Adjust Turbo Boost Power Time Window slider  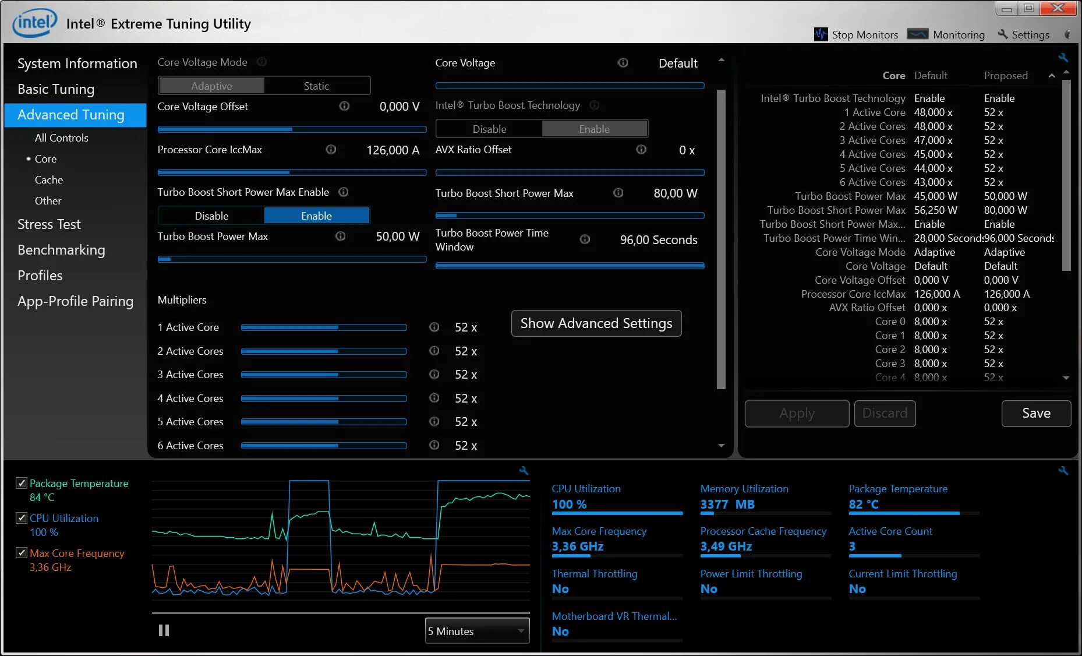click(570, 266)
